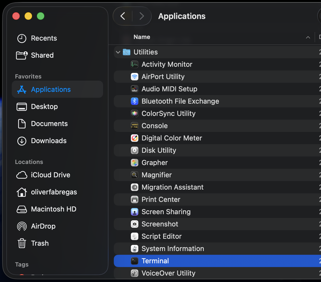Click the VoiceOver Utility icon
The image size is (321, 282).
pyautogui.click(x=135, y=273)
